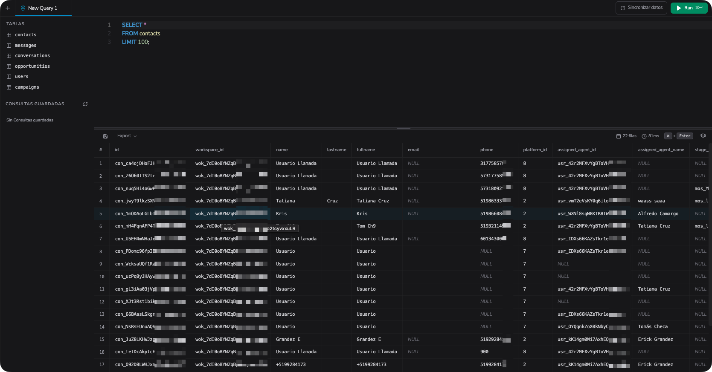
Task: Click the Sincronizar datos button
Action: coord(641,8)
